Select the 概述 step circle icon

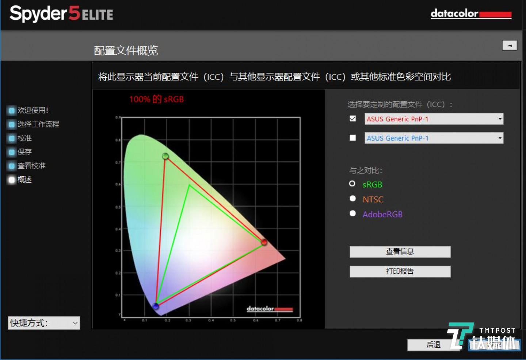tap(11, 179)
